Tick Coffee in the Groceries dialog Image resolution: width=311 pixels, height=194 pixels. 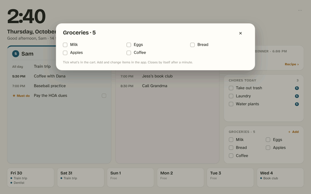pyautogui.click(x=129, y=53)
